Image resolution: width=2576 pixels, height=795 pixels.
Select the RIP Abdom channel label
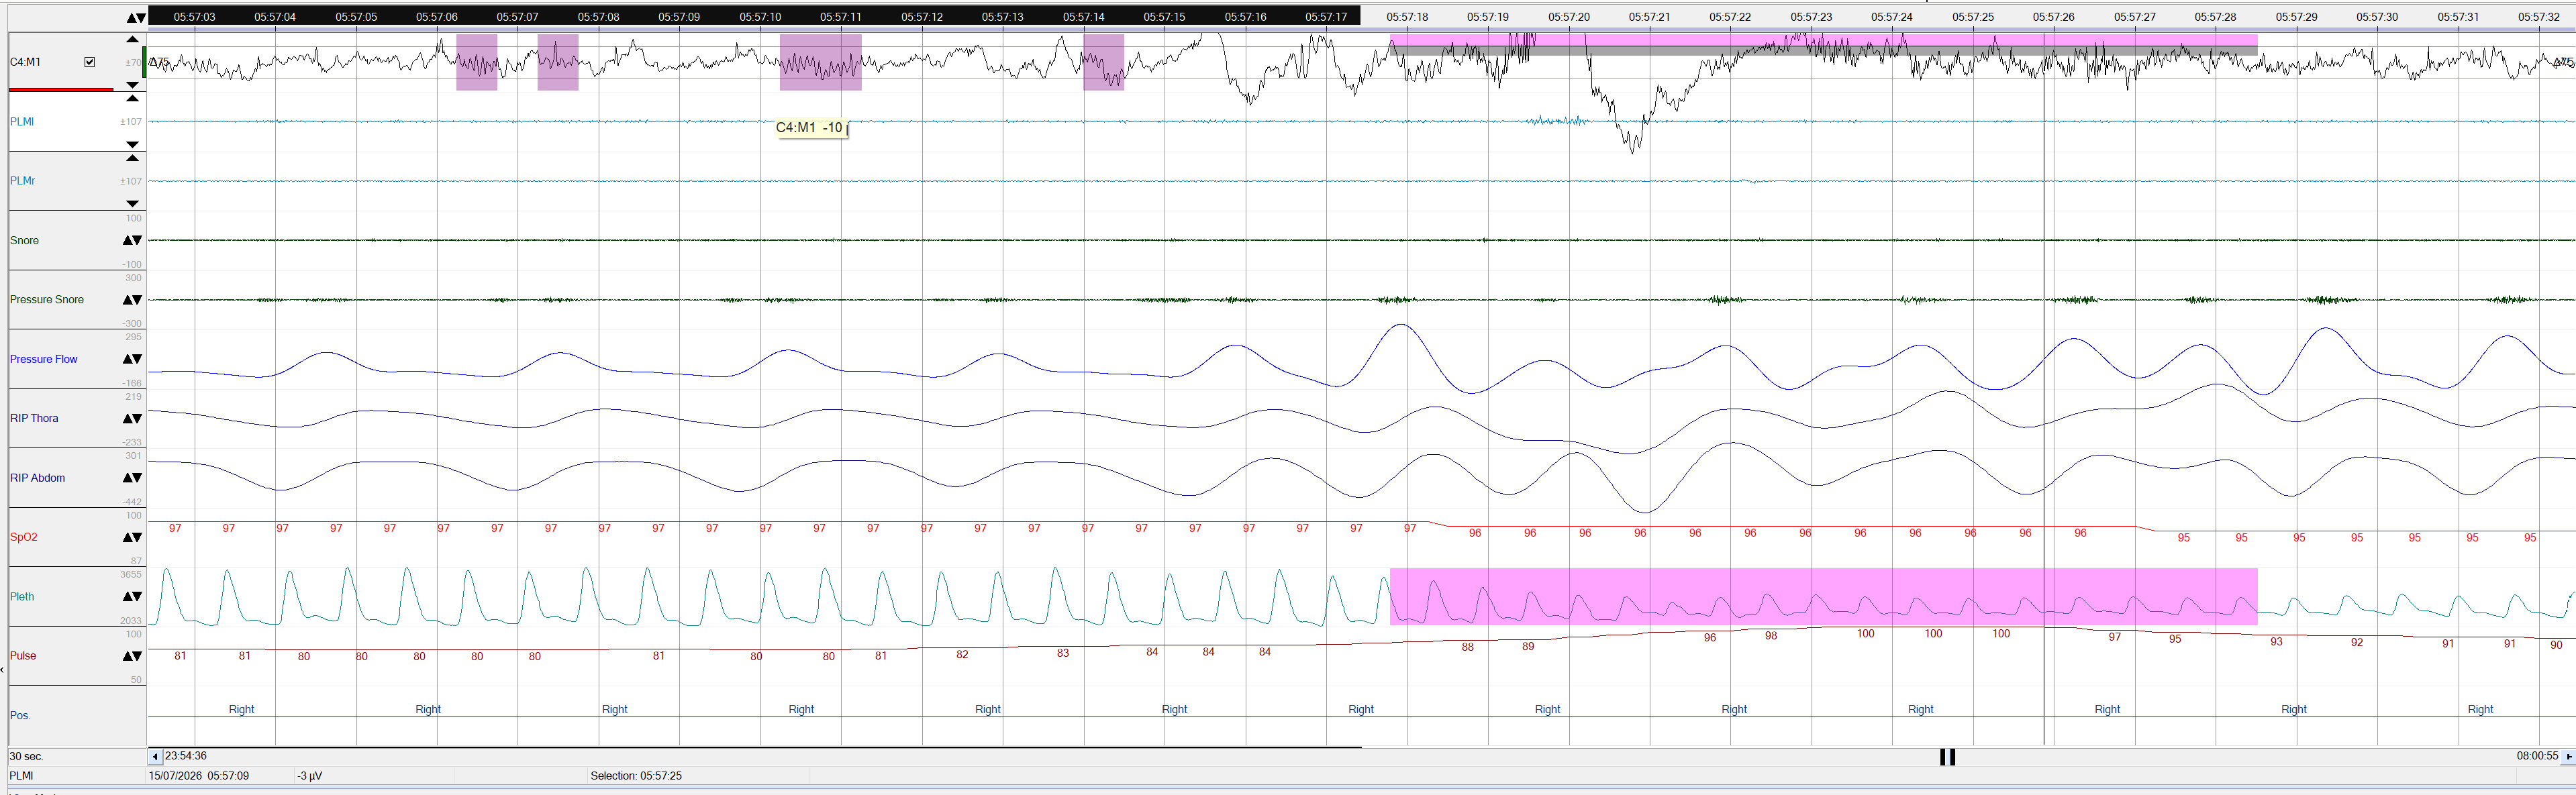tap(37, 478)
